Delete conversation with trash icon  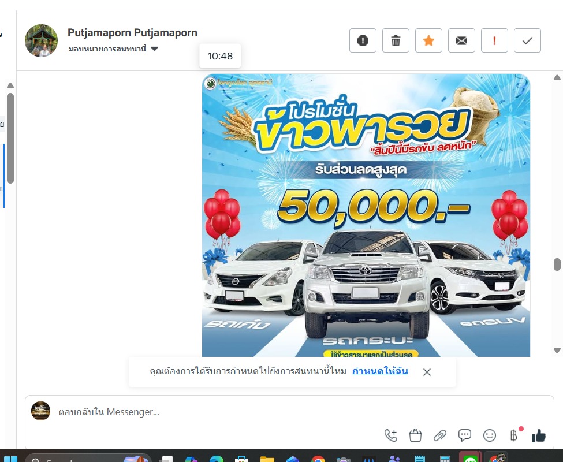pyautogui.click(x=396, y=40)
